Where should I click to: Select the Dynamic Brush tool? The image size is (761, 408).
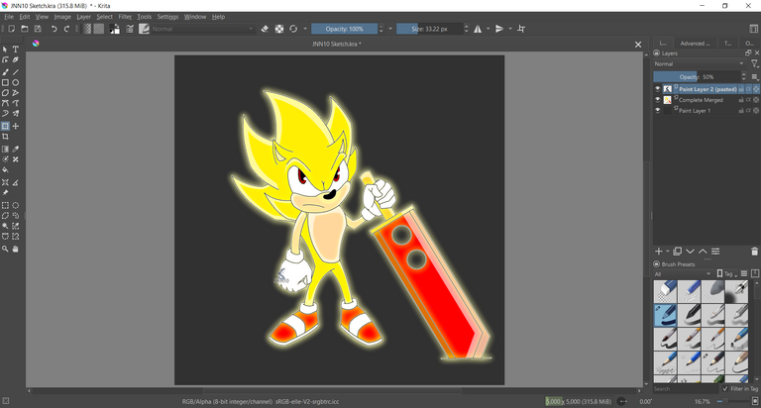click(5, 113)
